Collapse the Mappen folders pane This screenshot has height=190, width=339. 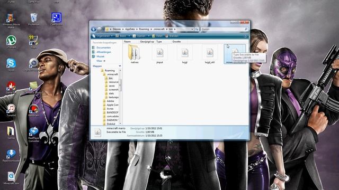click(x=120, y=66)
